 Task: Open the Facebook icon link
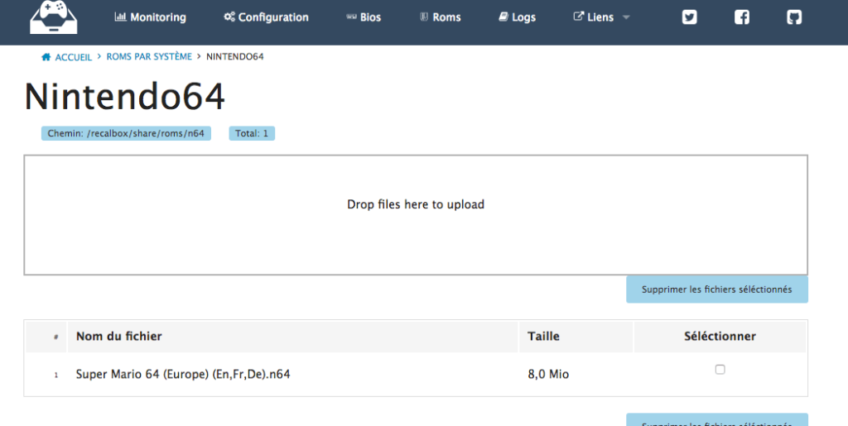click(742, 17)
